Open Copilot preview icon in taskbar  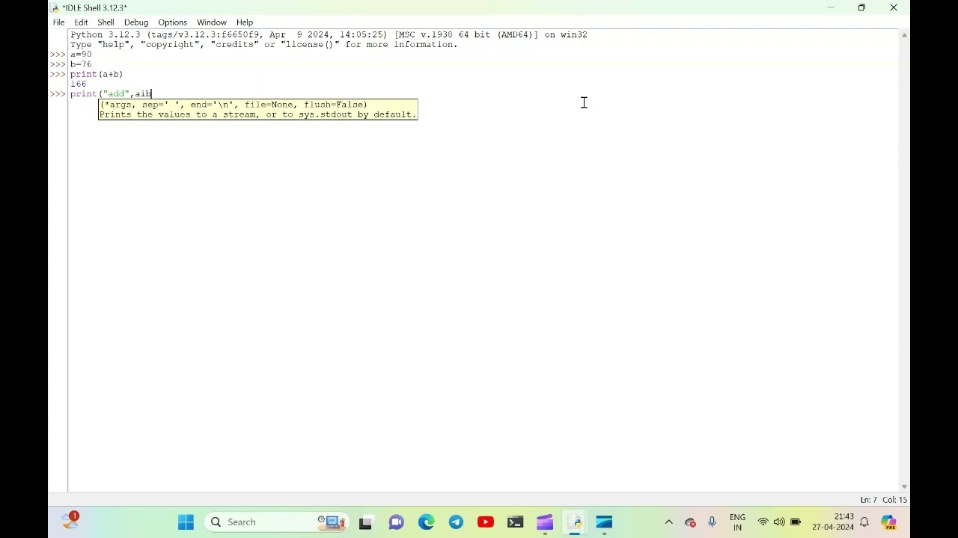[x=888, y=522]
